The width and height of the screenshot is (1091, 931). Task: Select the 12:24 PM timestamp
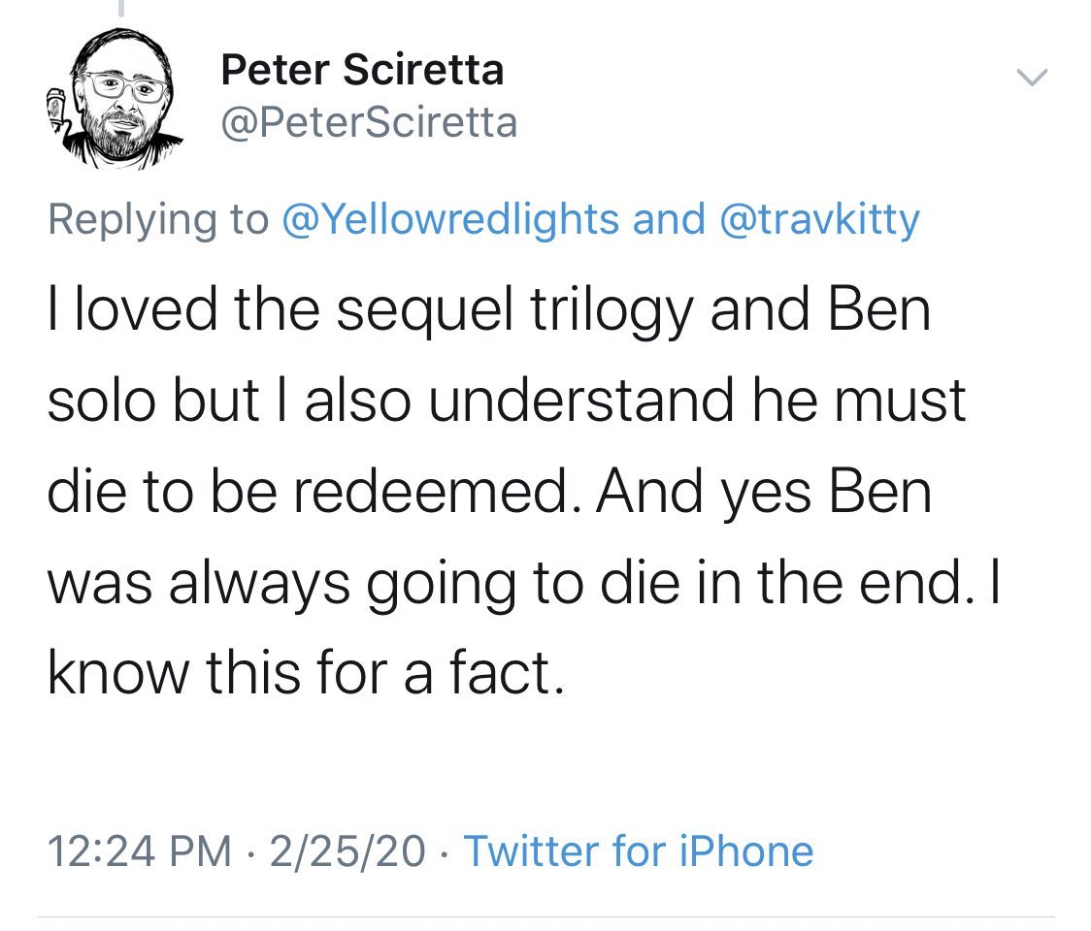coord(140,851)
